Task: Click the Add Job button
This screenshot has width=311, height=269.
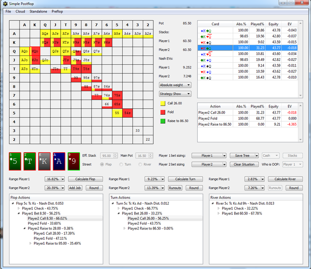Action: pos(75,188)
